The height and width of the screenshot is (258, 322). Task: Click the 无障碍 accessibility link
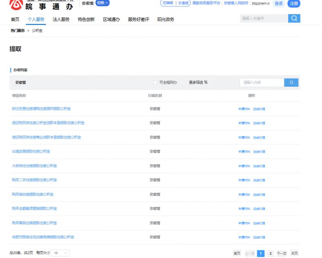click(x=168, y=3)
